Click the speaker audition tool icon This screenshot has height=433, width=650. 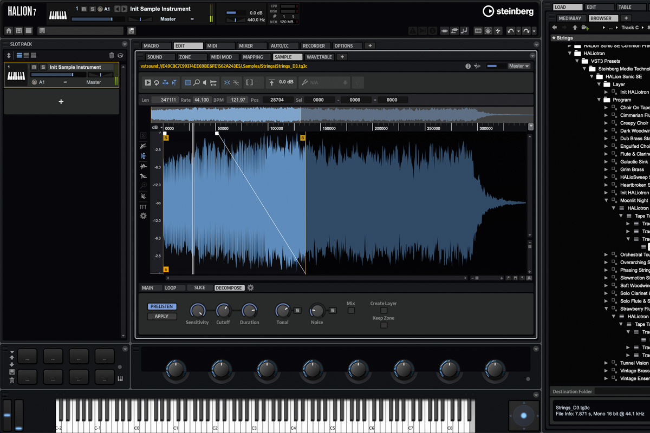205,83
